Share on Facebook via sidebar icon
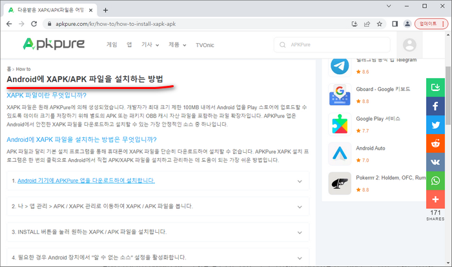 point(435,106)
